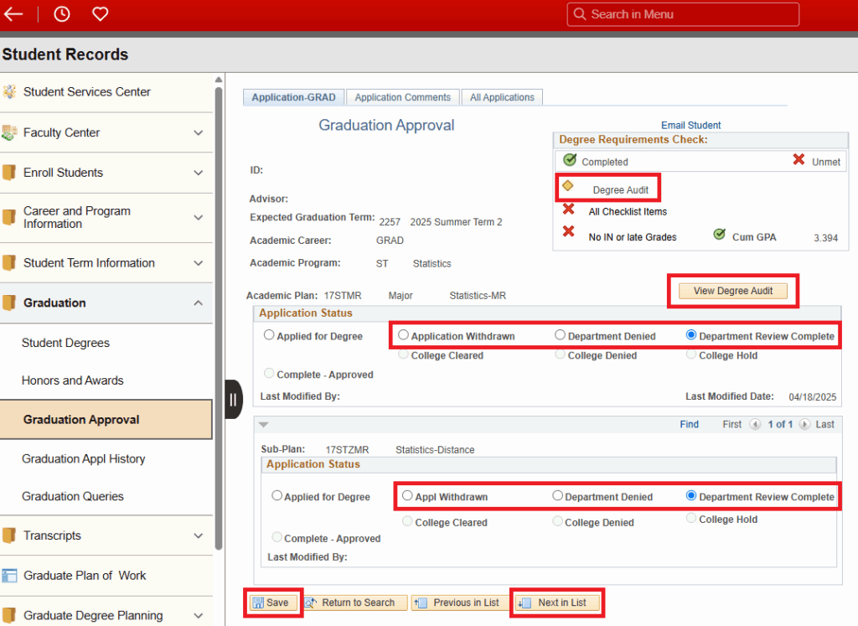Viewport: 858px width, 626px height.
Task: Select plan-level Department Review Complete
Action: (x=691, y=334)
